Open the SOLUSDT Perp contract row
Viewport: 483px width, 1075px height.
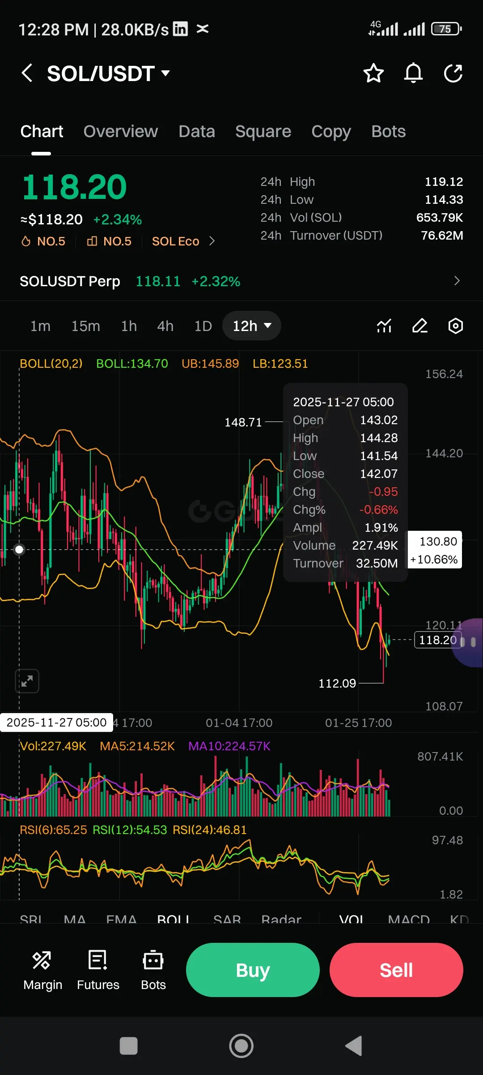click(241, 281)
